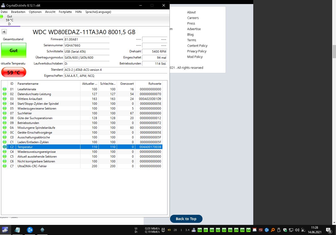
Task: Click the green status circle for Lesefehlerrate
Action: tap(5, 89)
